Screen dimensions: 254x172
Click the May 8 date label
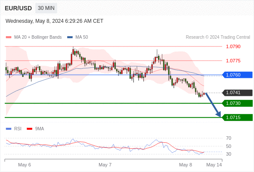pos(186,165)
